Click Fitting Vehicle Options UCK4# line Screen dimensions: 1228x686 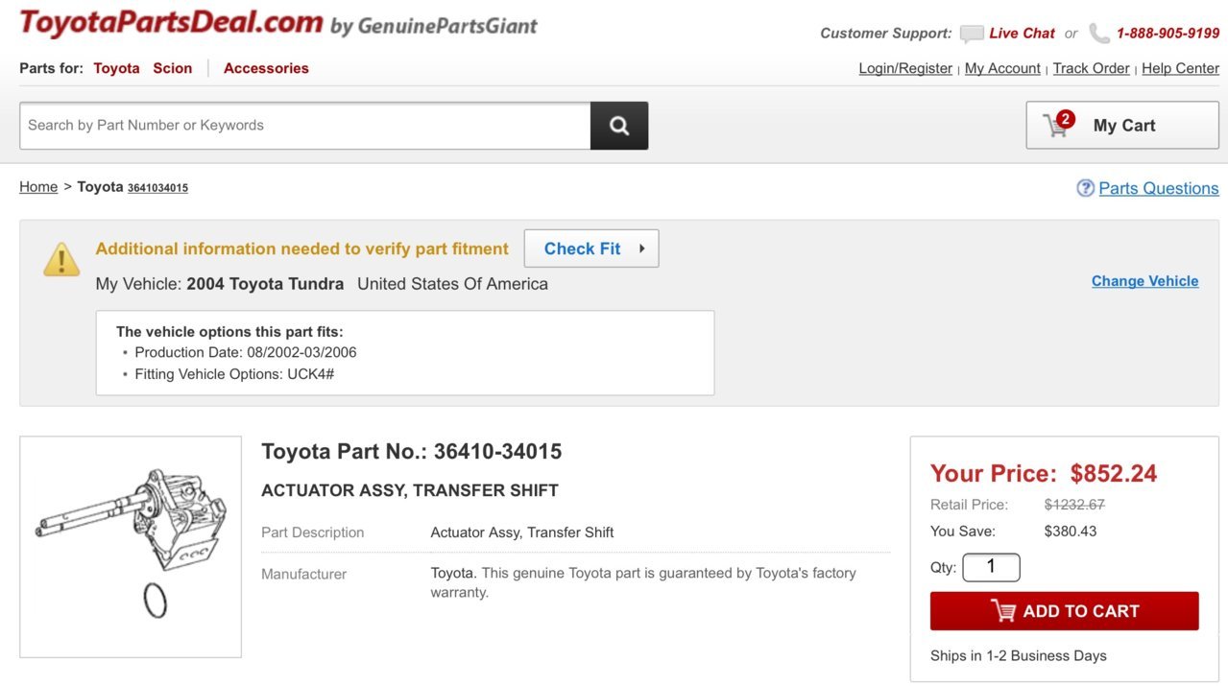pos(234,374)
